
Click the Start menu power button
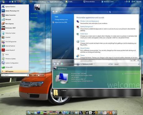pos(33,75)
